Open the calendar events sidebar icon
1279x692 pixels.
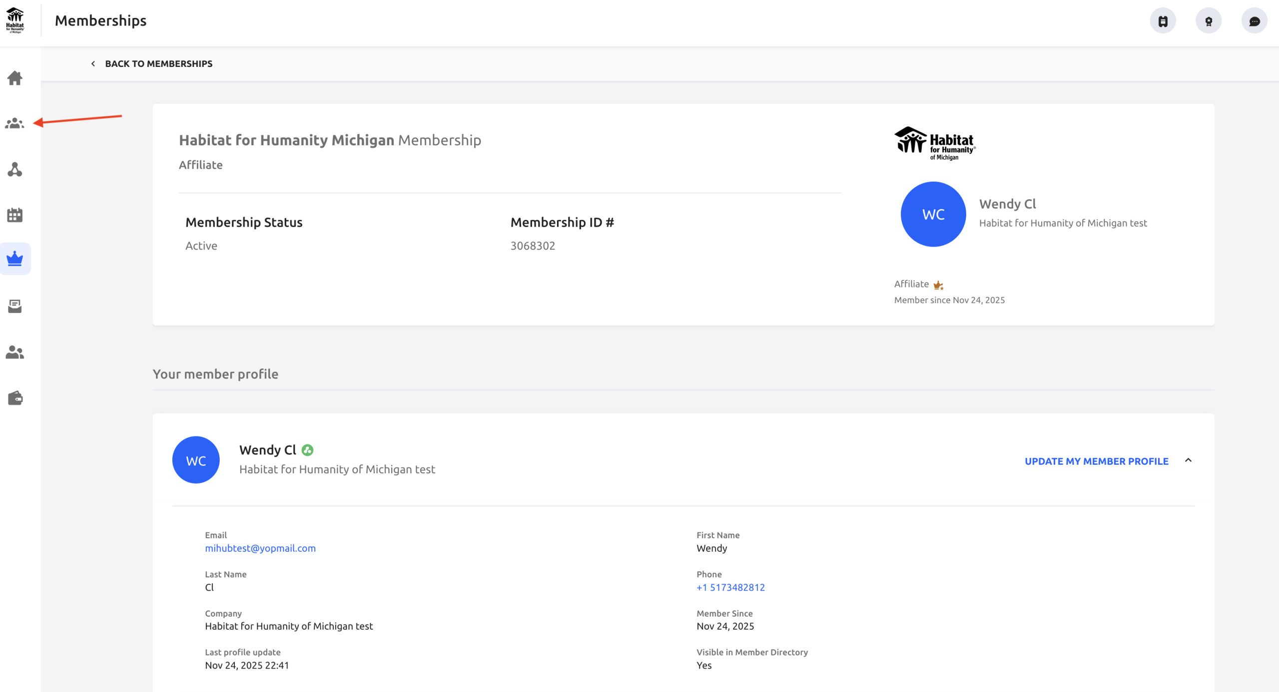pyautogui.click(x=15, y=215)
